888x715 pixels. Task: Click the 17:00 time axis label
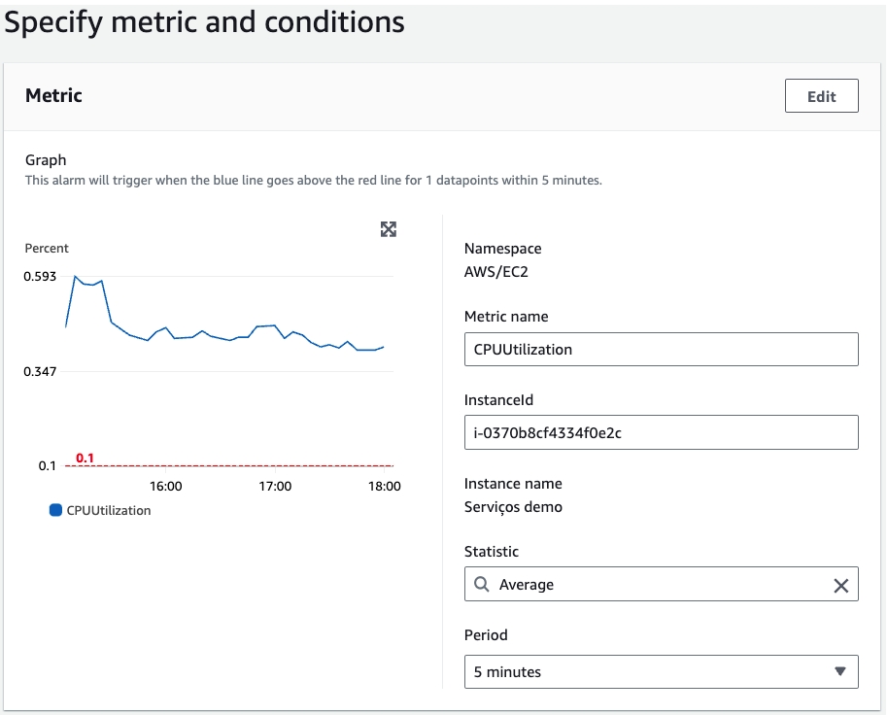[275, 486]
